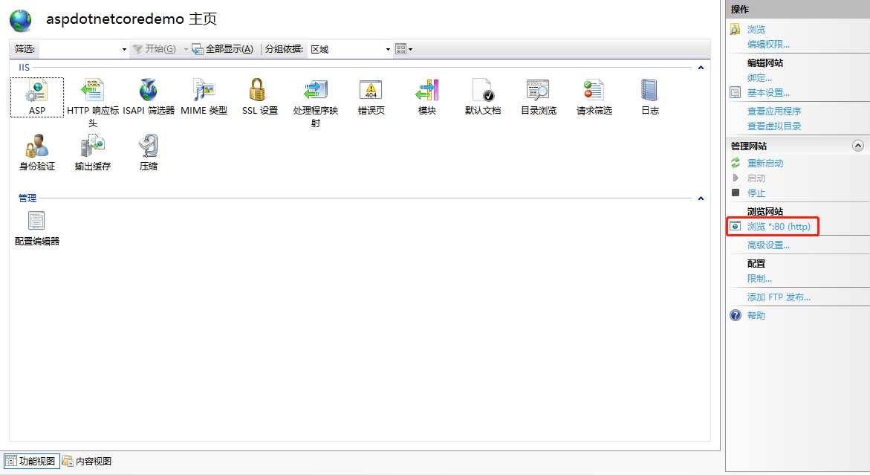Open the 压缩 feature icon

[148, 147]
